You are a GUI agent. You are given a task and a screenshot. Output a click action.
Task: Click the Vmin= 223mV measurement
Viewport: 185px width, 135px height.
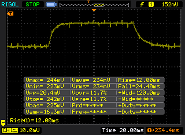pos(45,86)
